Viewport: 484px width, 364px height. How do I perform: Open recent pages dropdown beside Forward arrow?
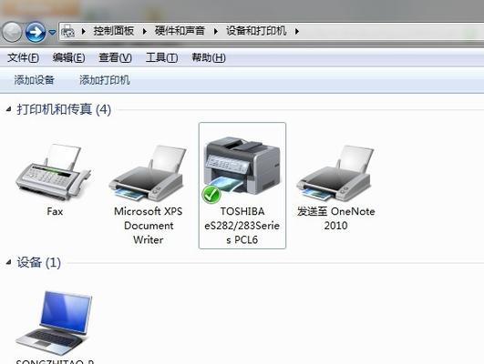point(53,32)
